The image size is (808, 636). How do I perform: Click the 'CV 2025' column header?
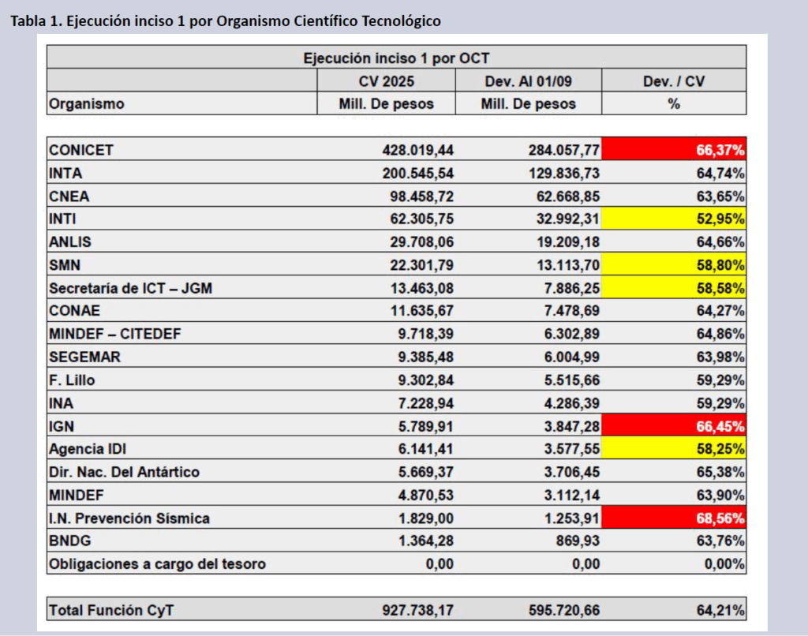tap(386, 80)
